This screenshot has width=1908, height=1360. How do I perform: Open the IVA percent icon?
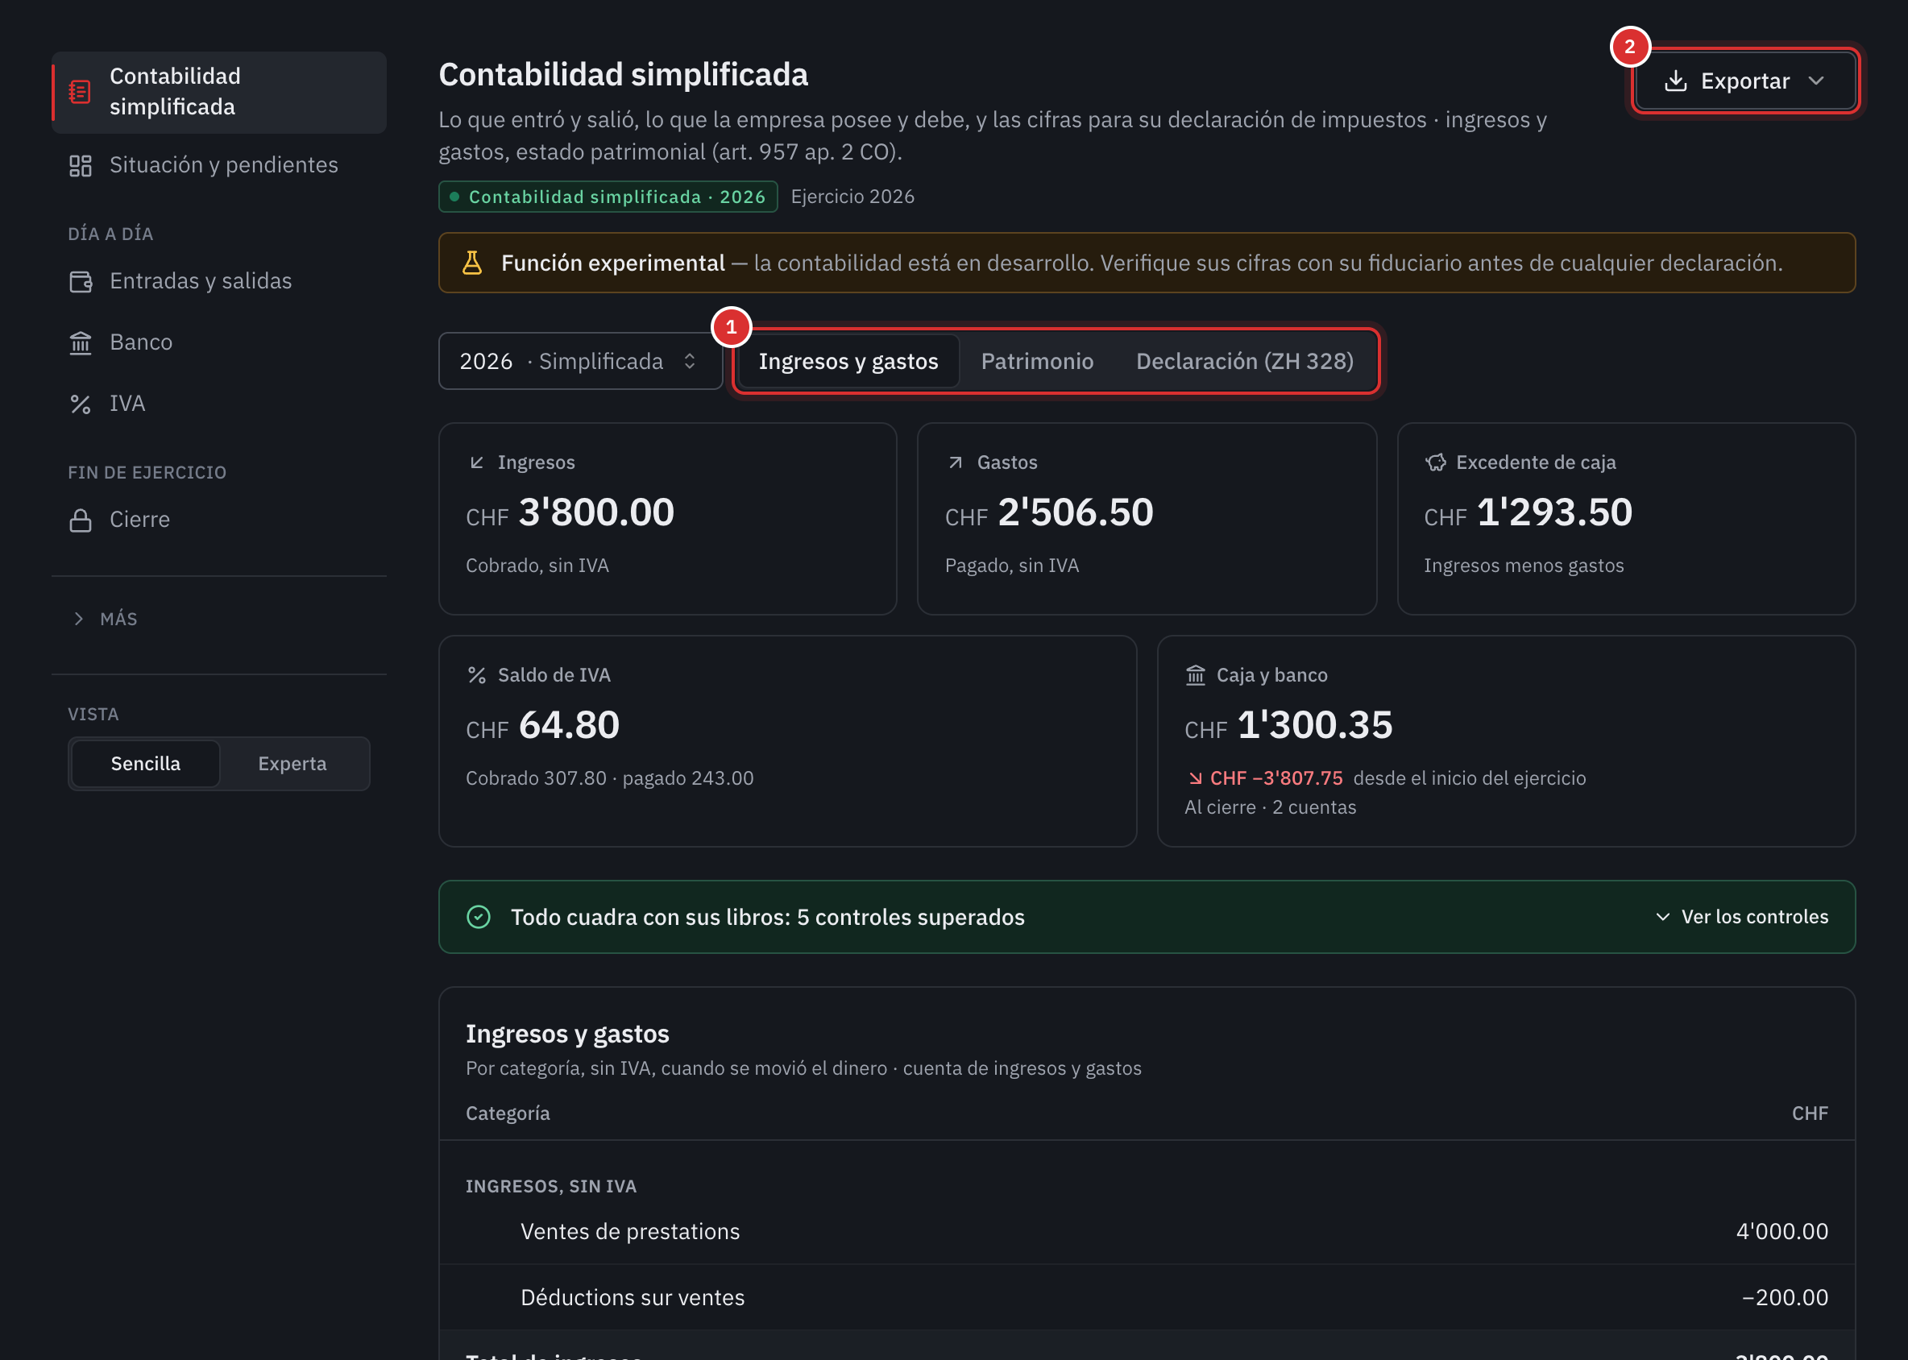coord(81,404)
